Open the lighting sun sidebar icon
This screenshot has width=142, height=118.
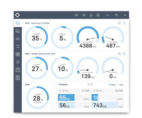coord(18,62)
